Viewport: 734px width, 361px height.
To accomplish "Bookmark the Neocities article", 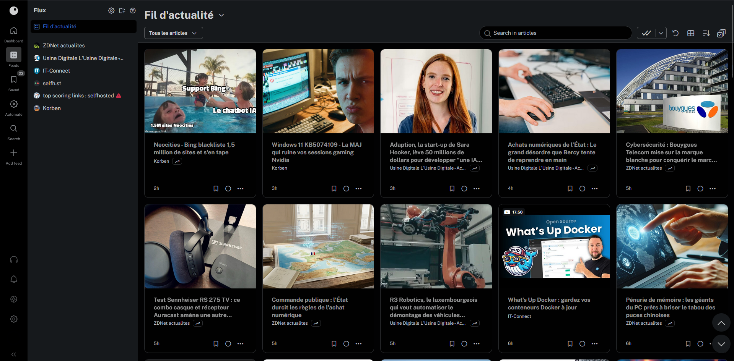I will pos(216,188).
